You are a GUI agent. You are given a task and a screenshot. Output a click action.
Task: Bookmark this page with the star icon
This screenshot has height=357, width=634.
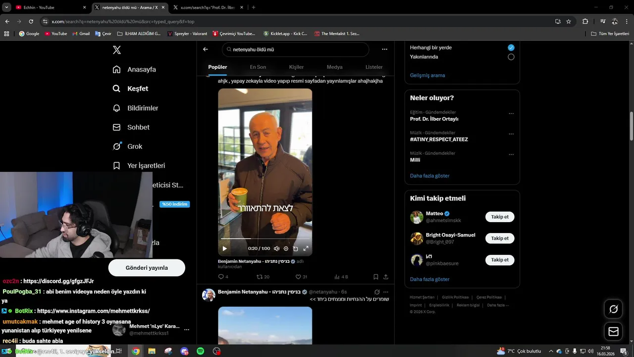[569, 21]
